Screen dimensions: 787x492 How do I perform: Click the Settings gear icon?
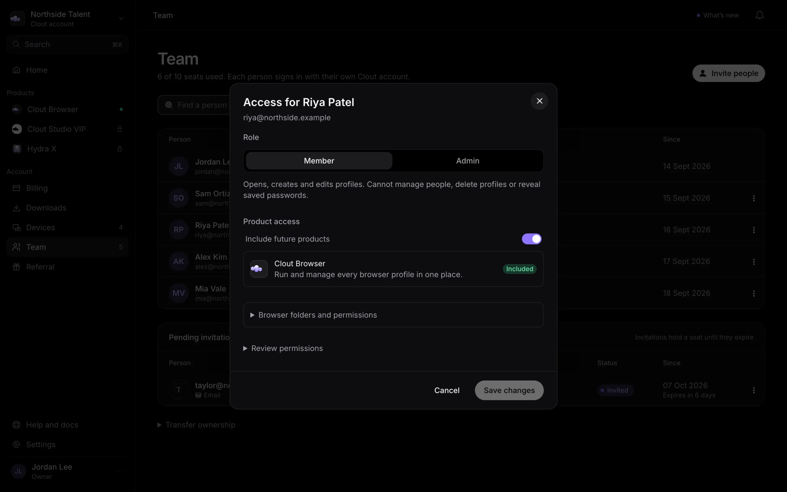16,444
